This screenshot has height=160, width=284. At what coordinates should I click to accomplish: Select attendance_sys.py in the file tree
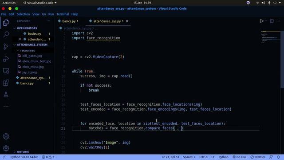[33, 78]
